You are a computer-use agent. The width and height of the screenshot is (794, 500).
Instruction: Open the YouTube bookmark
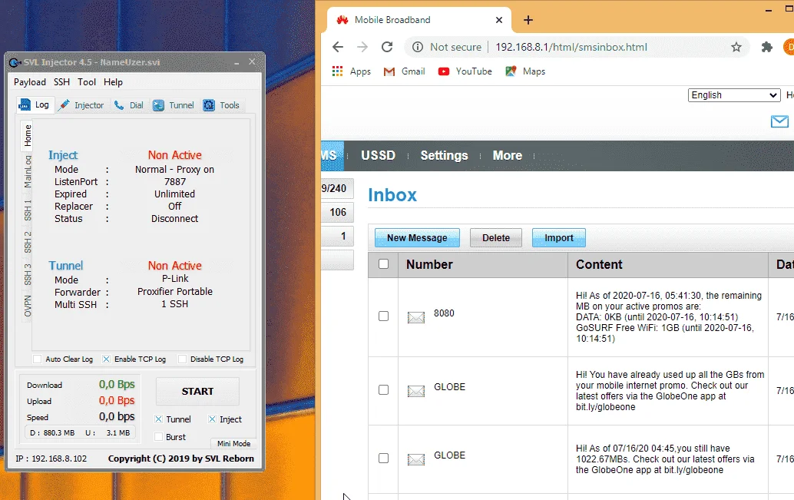click(x=465, y=71)
